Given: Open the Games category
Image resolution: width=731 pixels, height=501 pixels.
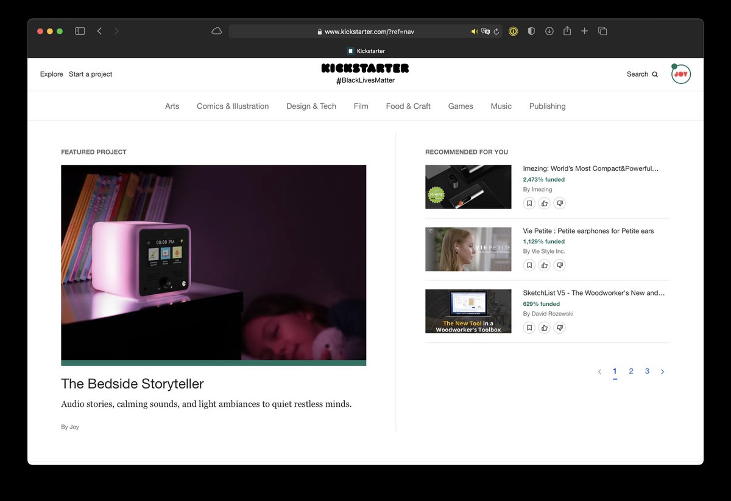Looking at the screenshot, I should 461,106.
